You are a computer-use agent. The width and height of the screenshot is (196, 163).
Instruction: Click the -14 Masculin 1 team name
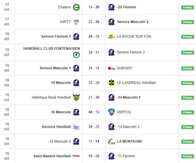[129, 97]
